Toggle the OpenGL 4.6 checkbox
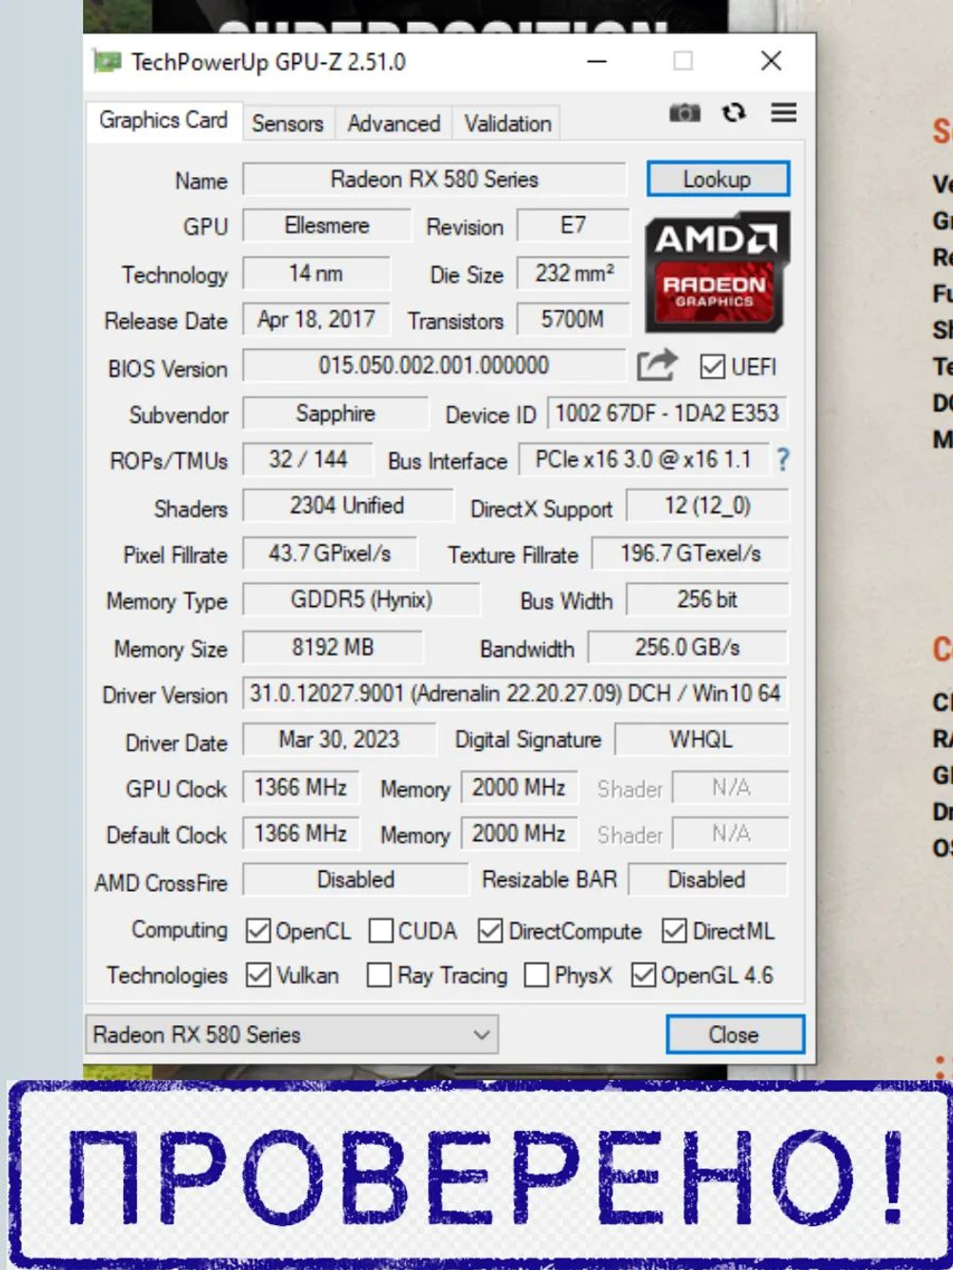This screenshot has height=1270, width=953. [x=643, y=975]
